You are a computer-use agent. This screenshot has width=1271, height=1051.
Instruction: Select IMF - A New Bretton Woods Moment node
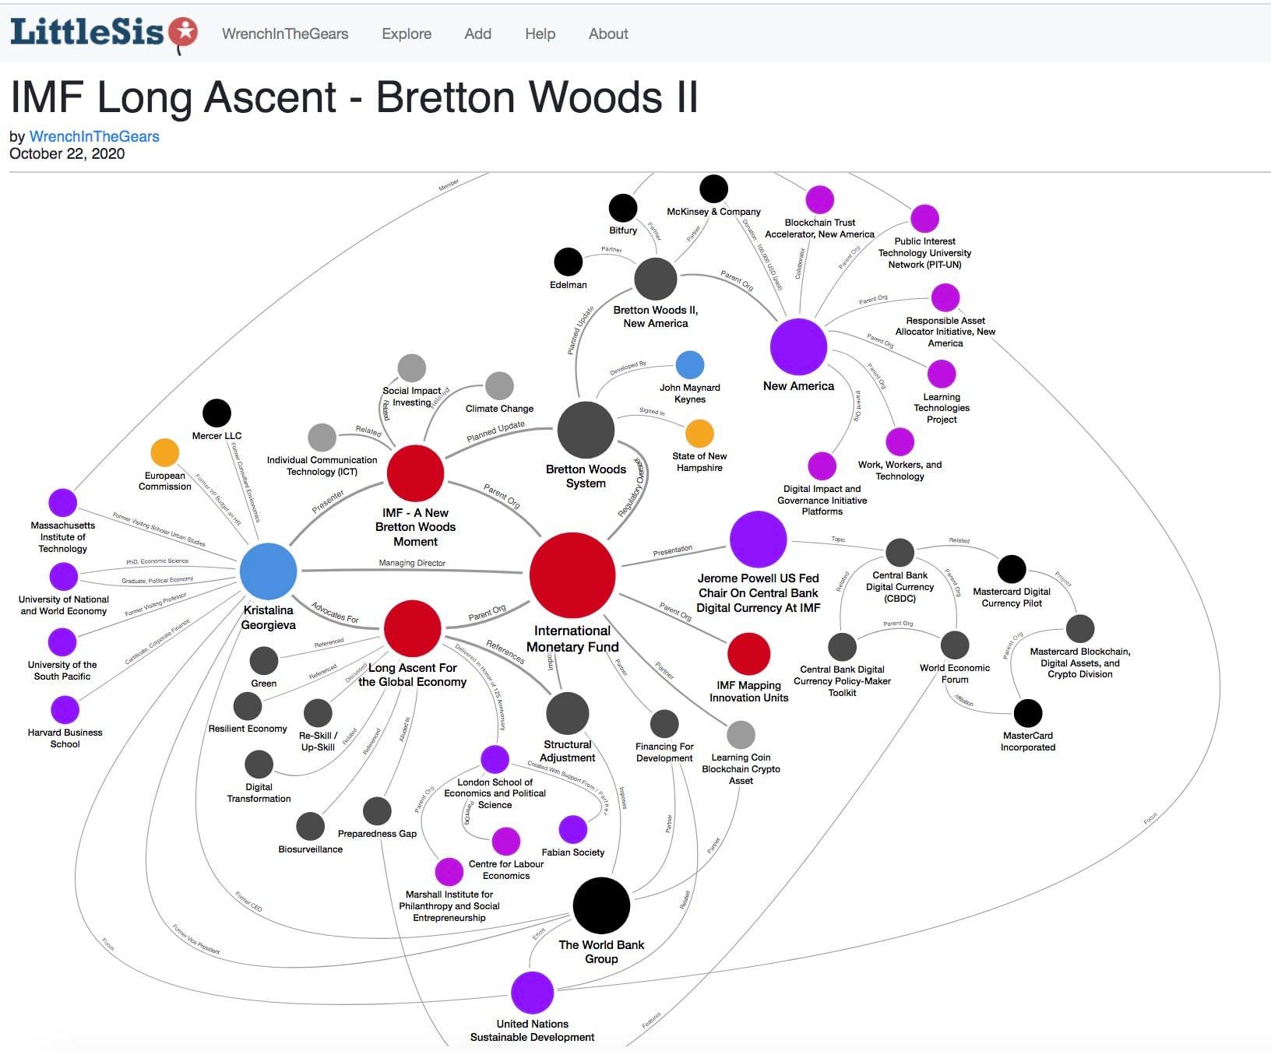click(415, 473)
